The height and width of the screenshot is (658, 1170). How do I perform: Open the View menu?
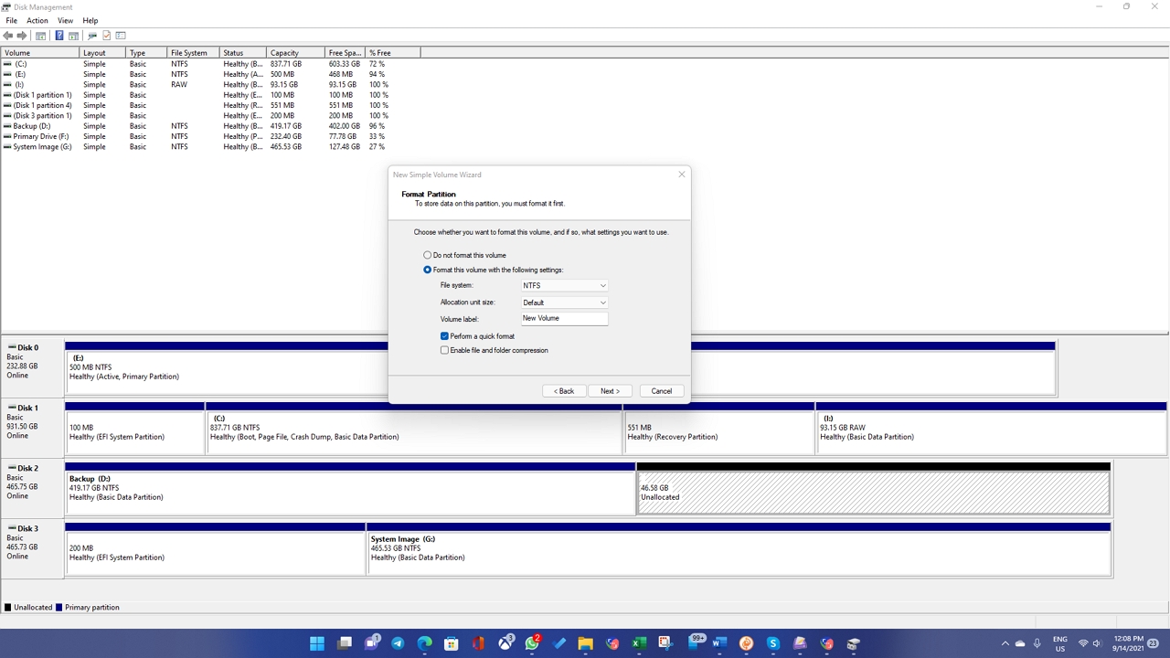tap(65, 20)
